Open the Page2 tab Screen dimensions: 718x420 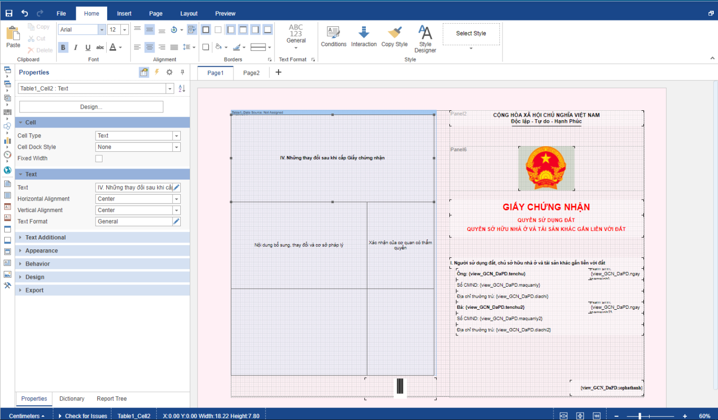(x=251, y=73)
